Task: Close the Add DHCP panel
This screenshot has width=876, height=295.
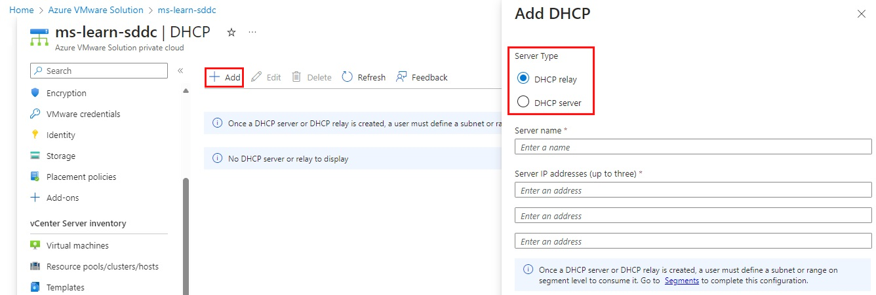Action: [862, 14]
